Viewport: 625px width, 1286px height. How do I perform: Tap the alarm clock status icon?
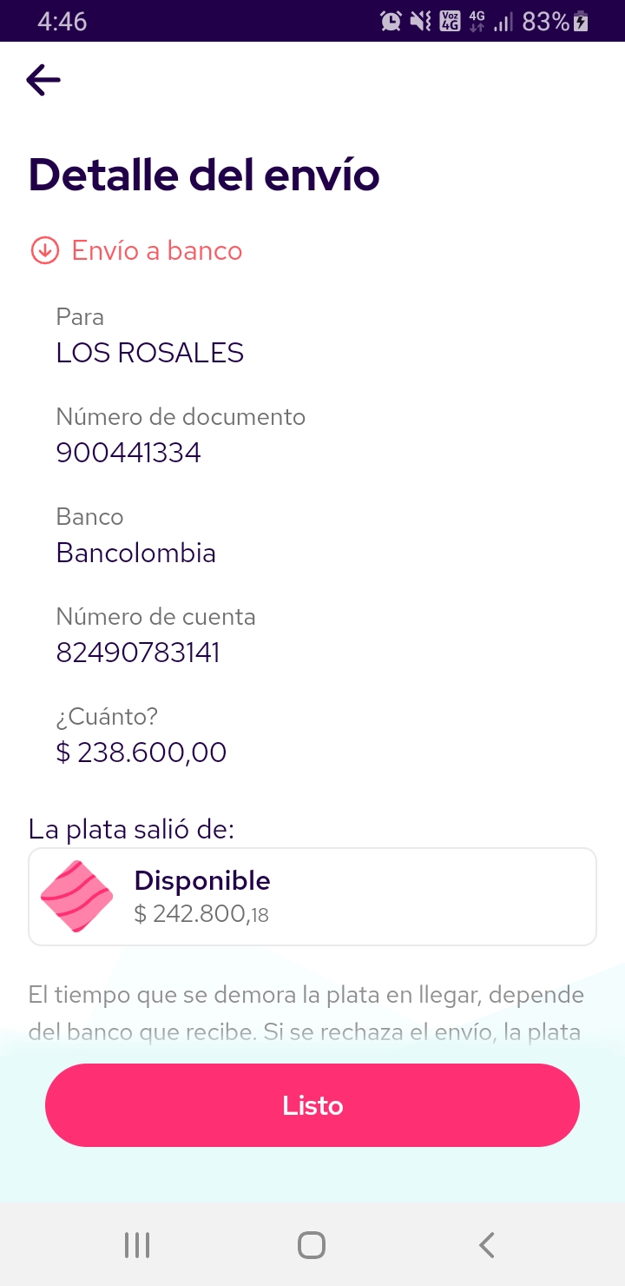pyautogui.click(x=391, y=21)
